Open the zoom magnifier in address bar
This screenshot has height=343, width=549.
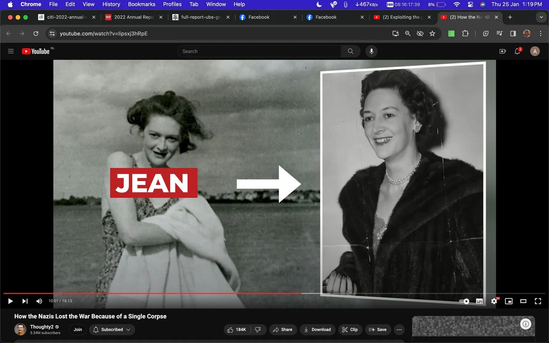408,34
